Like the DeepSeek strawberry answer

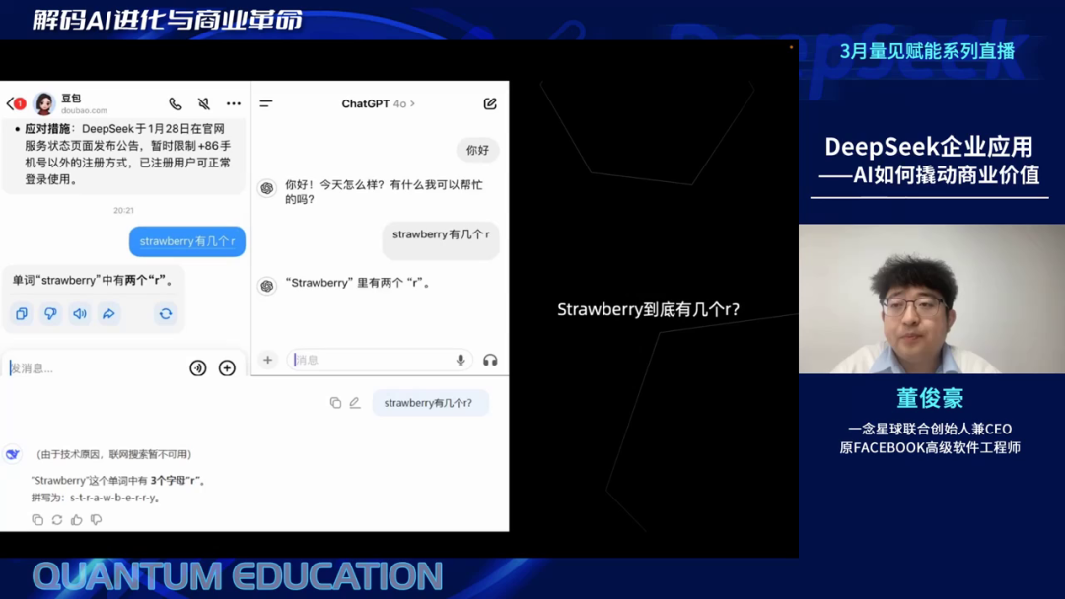tap(77, 519)
